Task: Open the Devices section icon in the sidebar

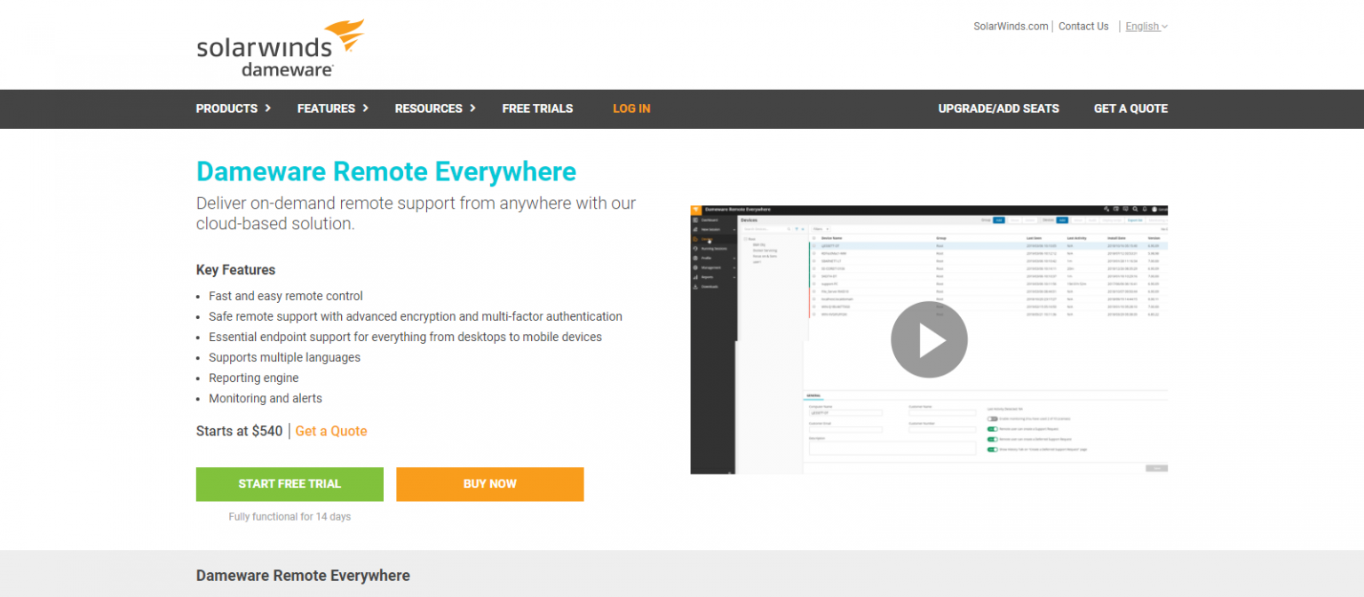Action: pyautogui.click(x=695, y=239)
